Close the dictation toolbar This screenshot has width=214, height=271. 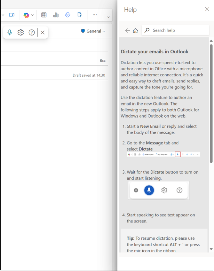[43, 32]
